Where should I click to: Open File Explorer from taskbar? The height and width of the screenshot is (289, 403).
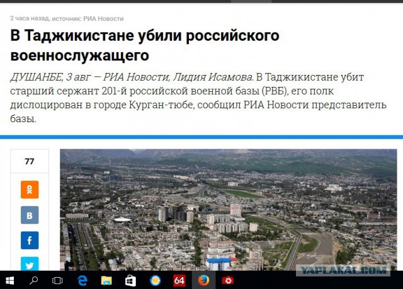(106, 280)
